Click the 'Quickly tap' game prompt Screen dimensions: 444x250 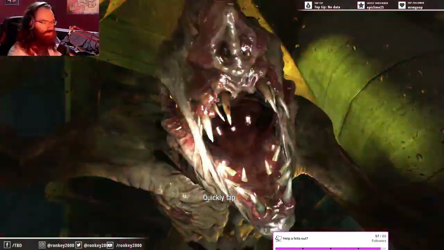pos(219,198)
